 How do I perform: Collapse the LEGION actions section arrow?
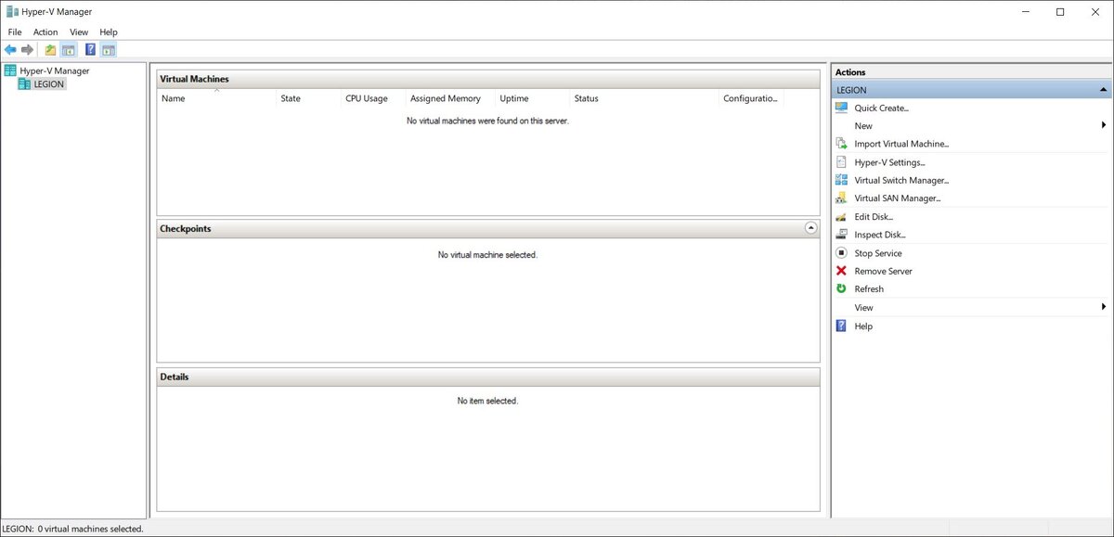click(1103, 90)
